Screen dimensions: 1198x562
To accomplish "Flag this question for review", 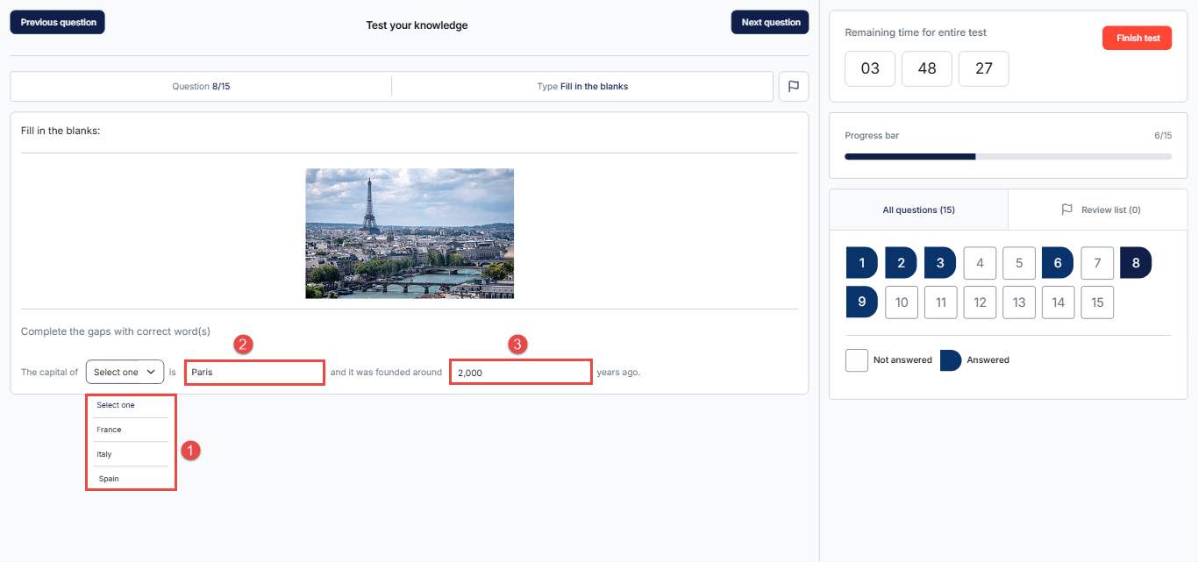I will tap(793, 87).
